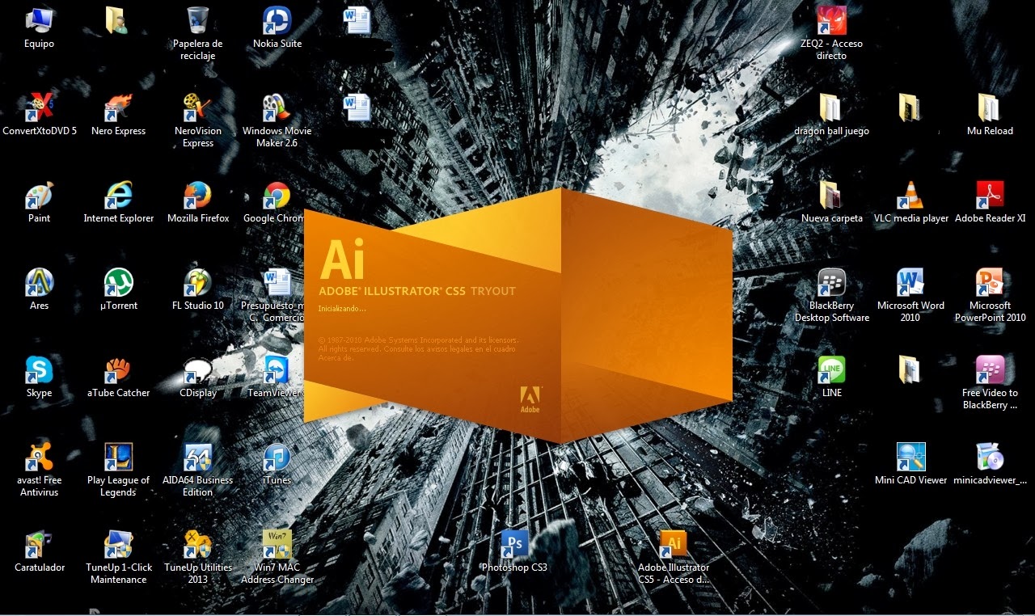
Task: Open the LINE messenger app
Action: tap(832, 369)
